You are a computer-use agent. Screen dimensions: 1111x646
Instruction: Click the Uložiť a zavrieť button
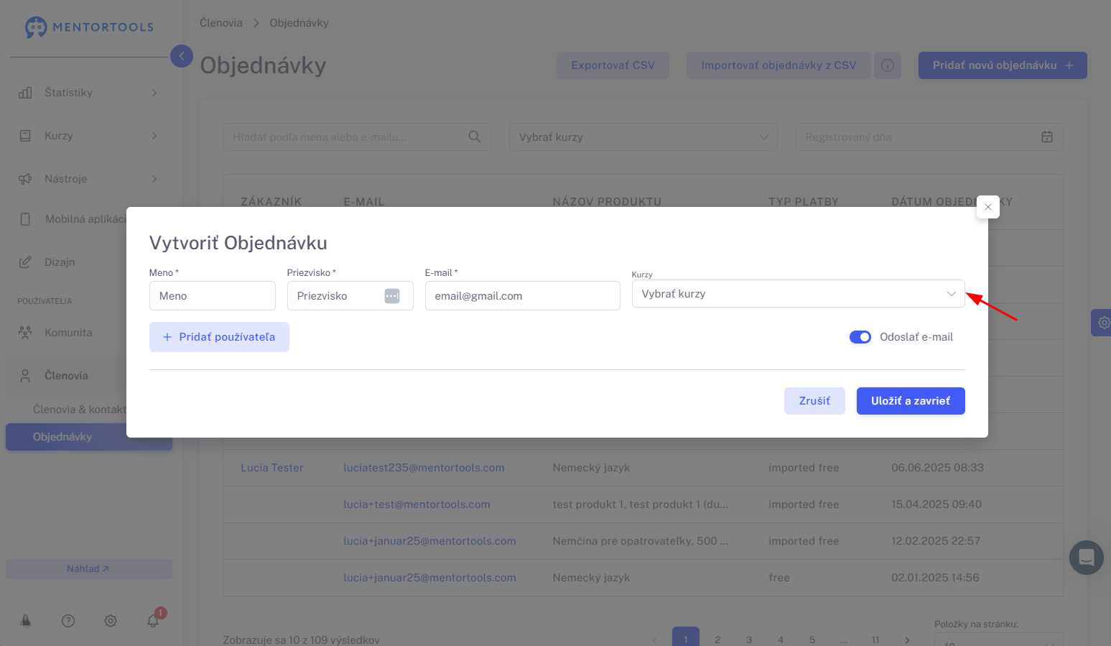pyautogui.click(x=910, y=401)
